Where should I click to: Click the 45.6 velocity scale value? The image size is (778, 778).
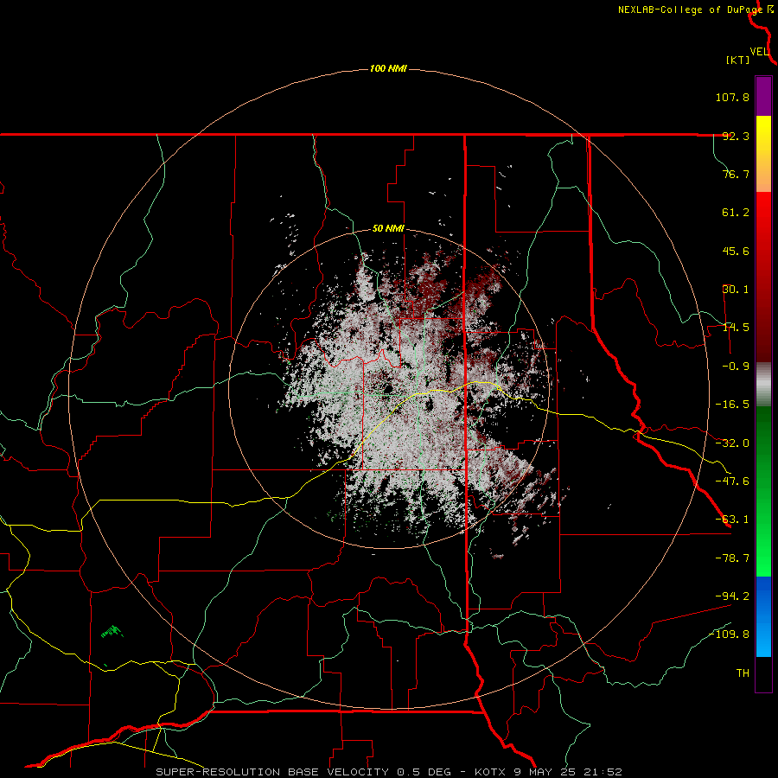tap(736, 251)
